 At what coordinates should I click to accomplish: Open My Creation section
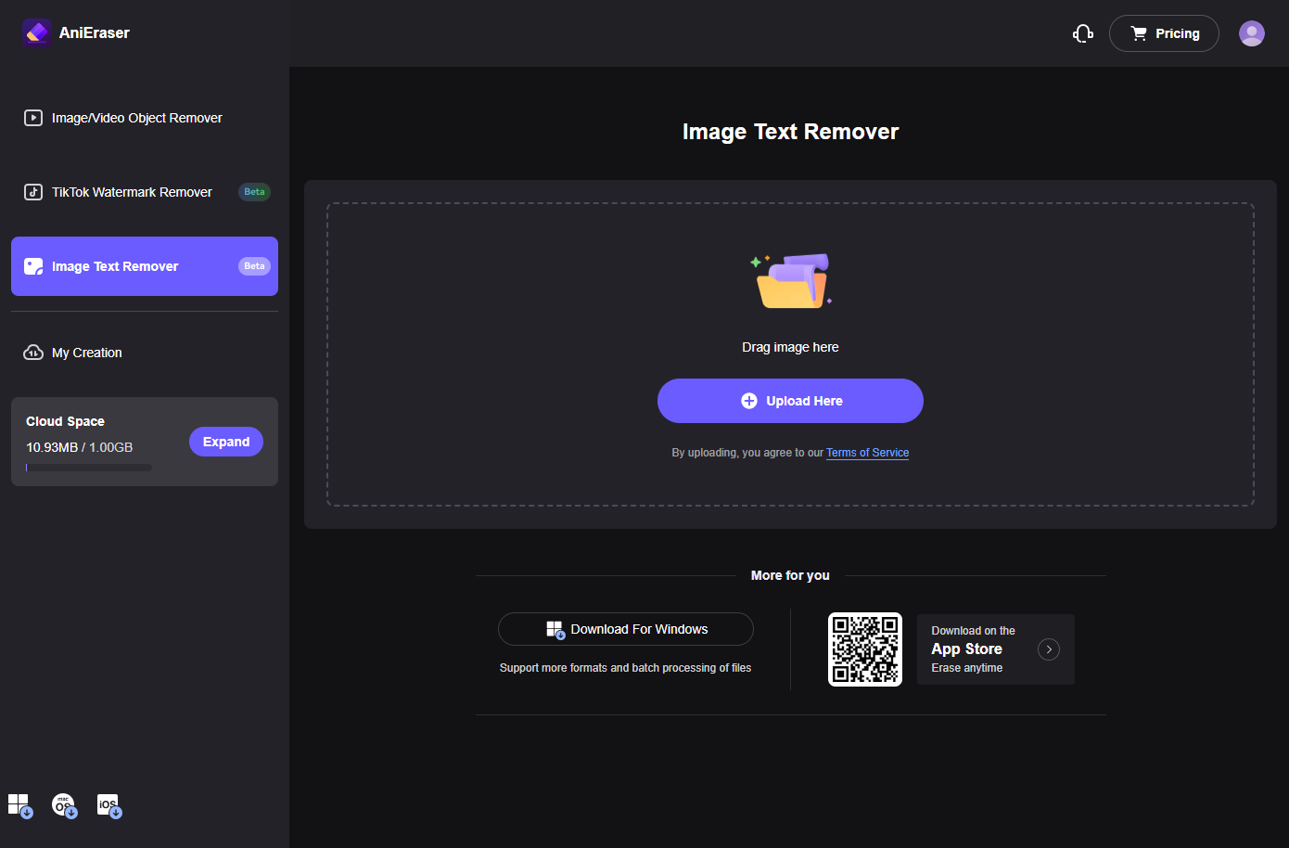[x=145, y=353]
